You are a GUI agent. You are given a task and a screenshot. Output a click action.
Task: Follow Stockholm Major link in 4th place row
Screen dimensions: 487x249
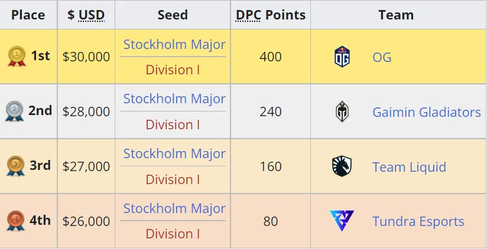pos(174,208)
